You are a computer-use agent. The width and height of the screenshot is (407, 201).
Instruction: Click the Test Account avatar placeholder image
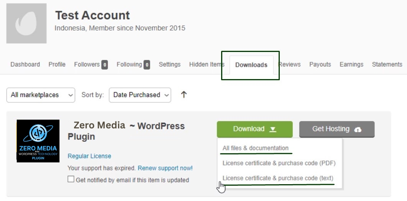(26, 23)
